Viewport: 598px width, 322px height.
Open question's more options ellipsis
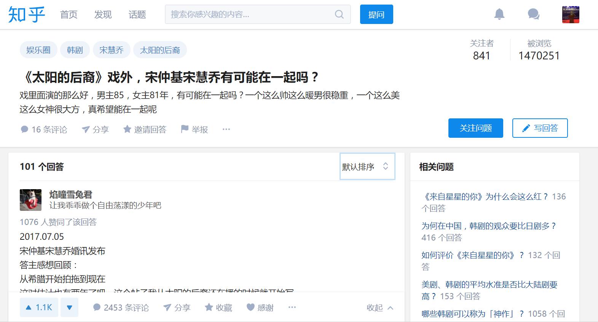[x=226, y=129]
